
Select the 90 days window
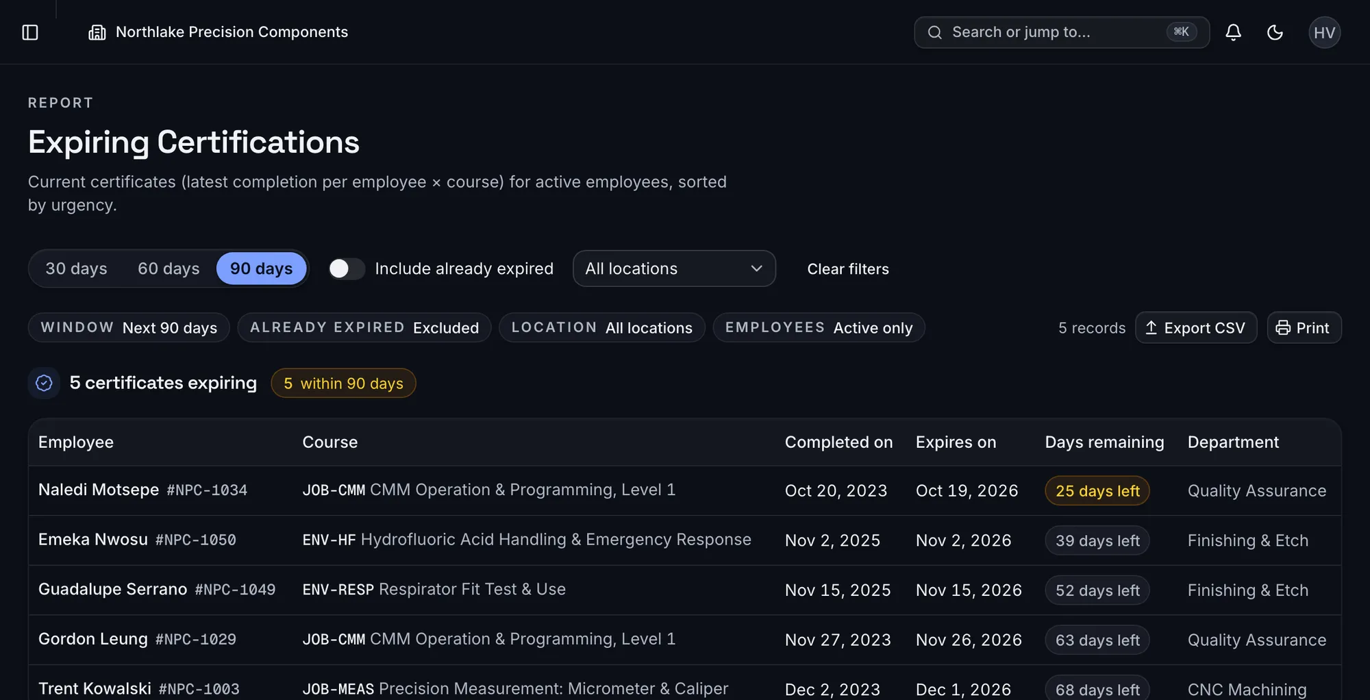(x=261, y=268)
